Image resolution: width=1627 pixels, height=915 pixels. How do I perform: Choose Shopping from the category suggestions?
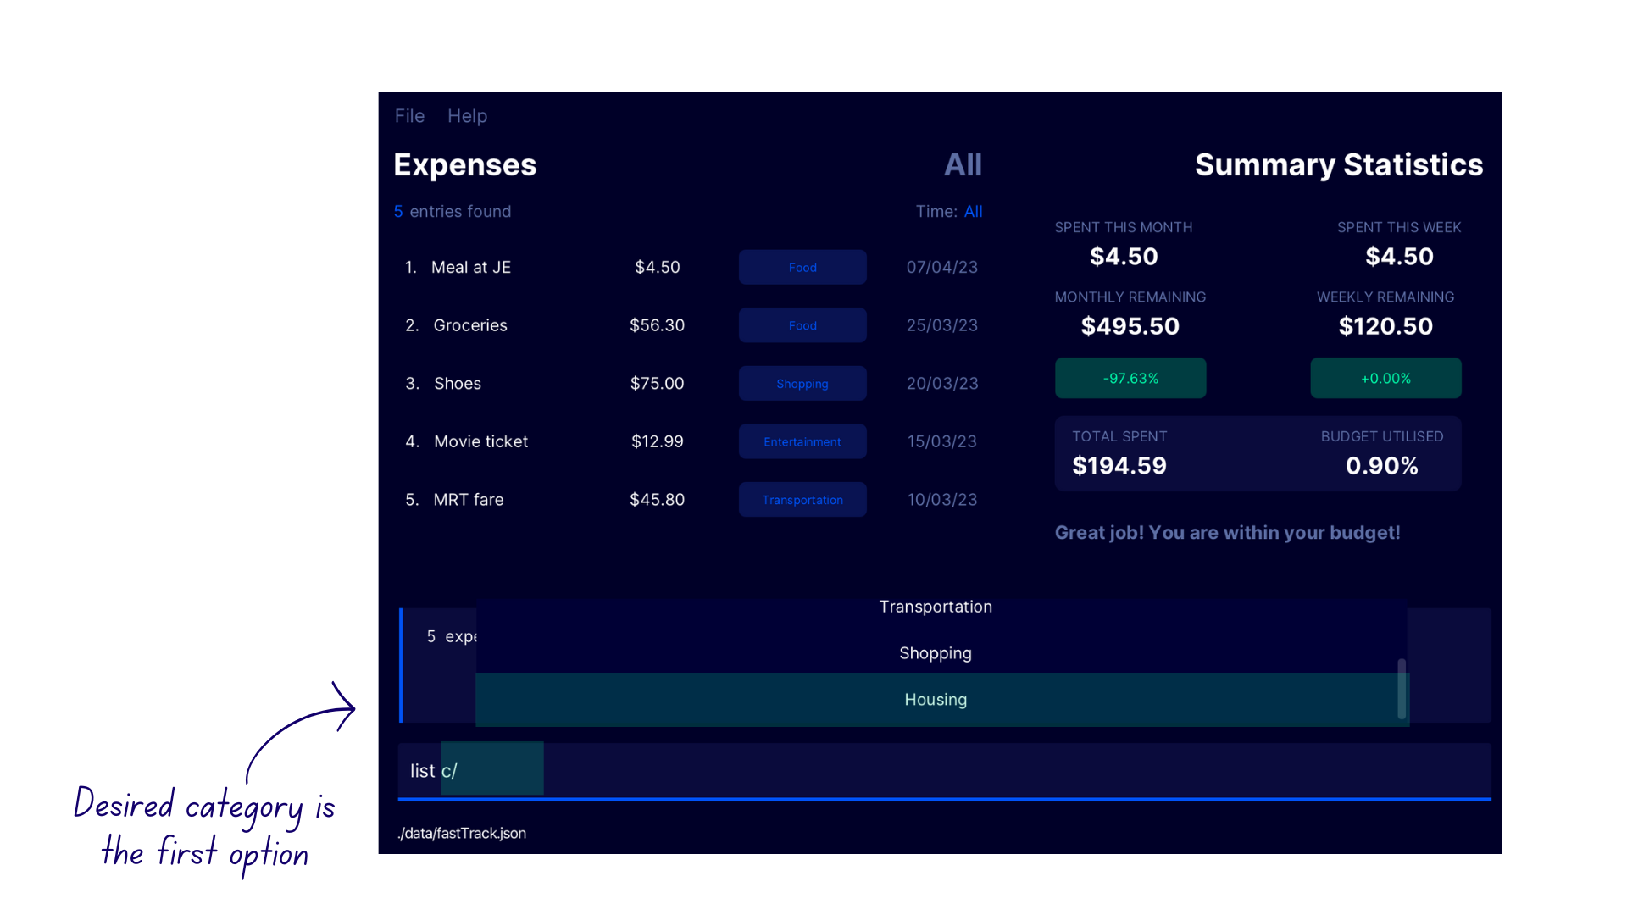click(x=936, y=653)
